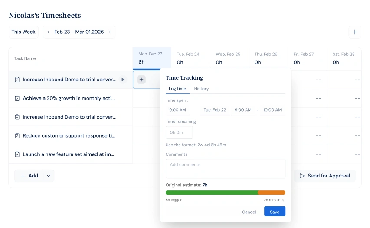The height and width of the screenshot is (228, 370).
Task: Open the Reduce customer support response task
Action: [x=69, y=136]
